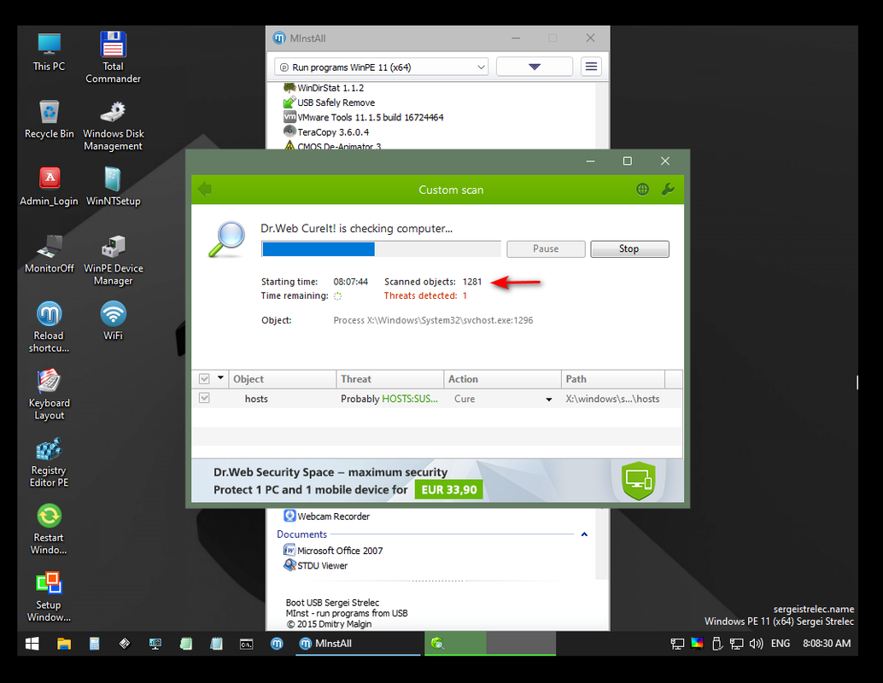Open the WiFi desktop shortcut

pyautogui.click(x=113, y=321)
